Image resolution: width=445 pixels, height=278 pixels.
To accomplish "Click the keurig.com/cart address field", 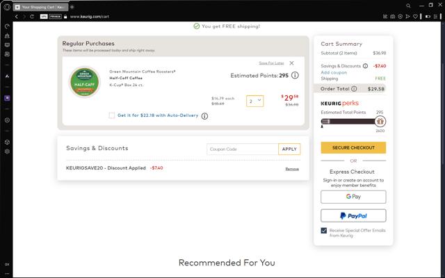I will coord(90,17).
